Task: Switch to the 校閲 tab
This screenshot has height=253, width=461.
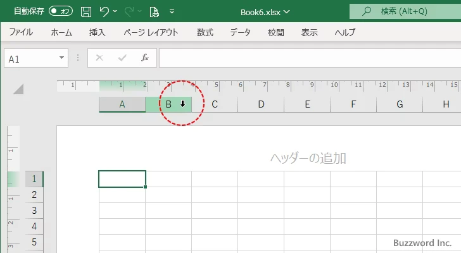Action: coord(276,32)
